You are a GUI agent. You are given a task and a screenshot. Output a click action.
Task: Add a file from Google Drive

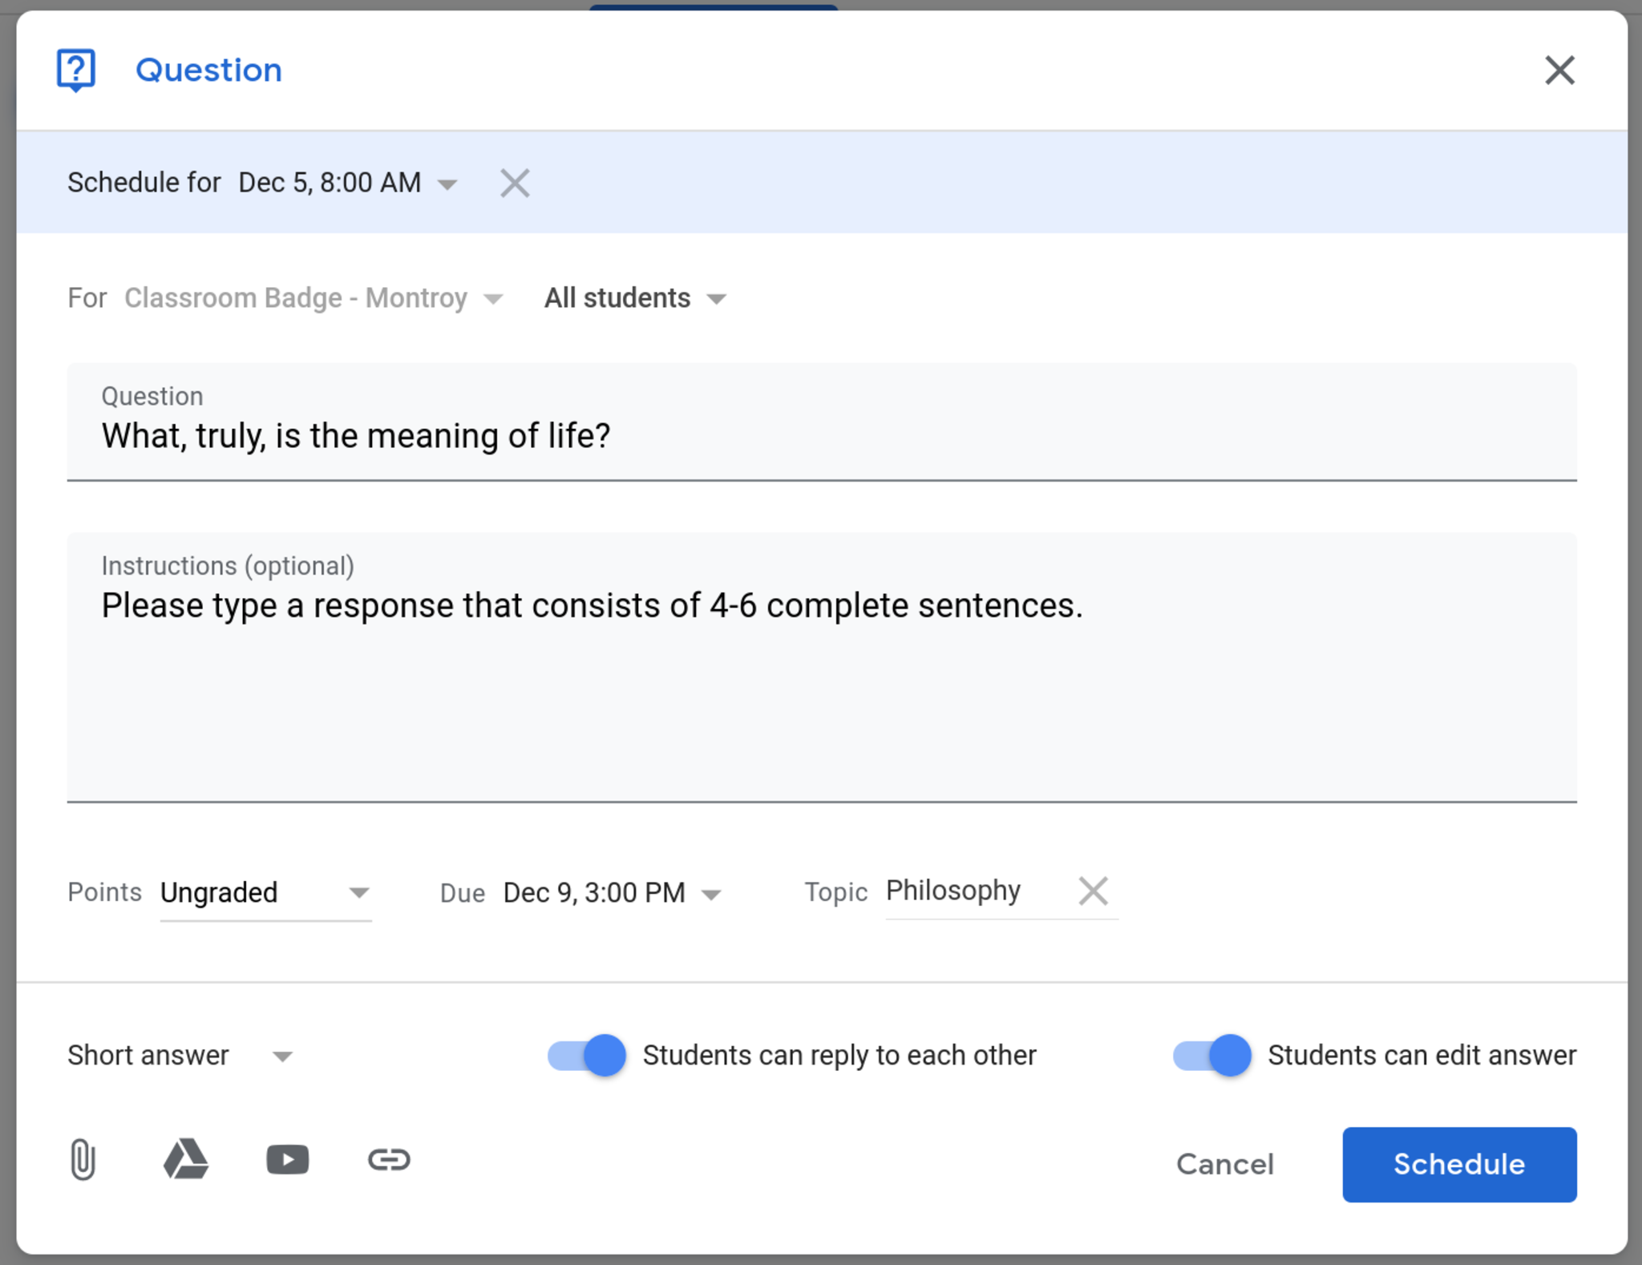pyautogui.click(x=186, y=1160)
